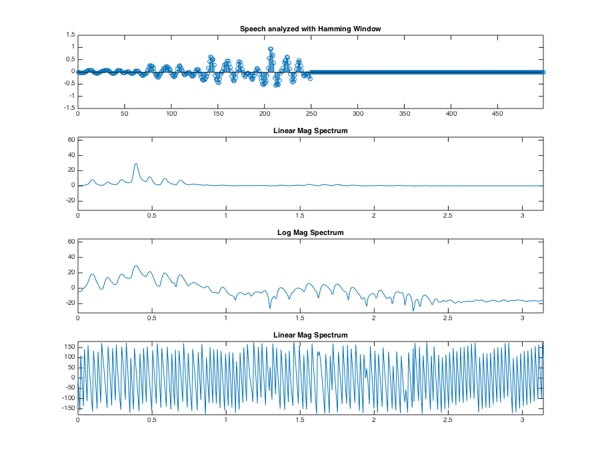Click the 'Speech analyzed with Hamming Window' title

pyautogui.click(x=310, y=28)
